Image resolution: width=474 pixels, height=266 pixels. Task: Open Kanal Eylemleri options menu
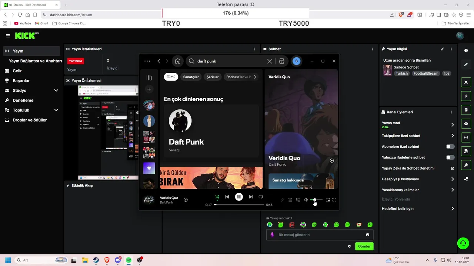[451, 112]
